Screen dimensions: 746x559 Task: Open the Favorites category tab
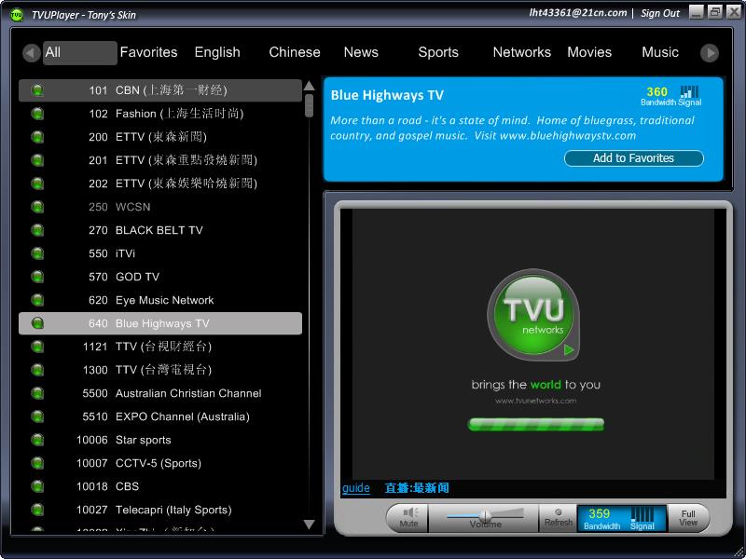point(148,52)
